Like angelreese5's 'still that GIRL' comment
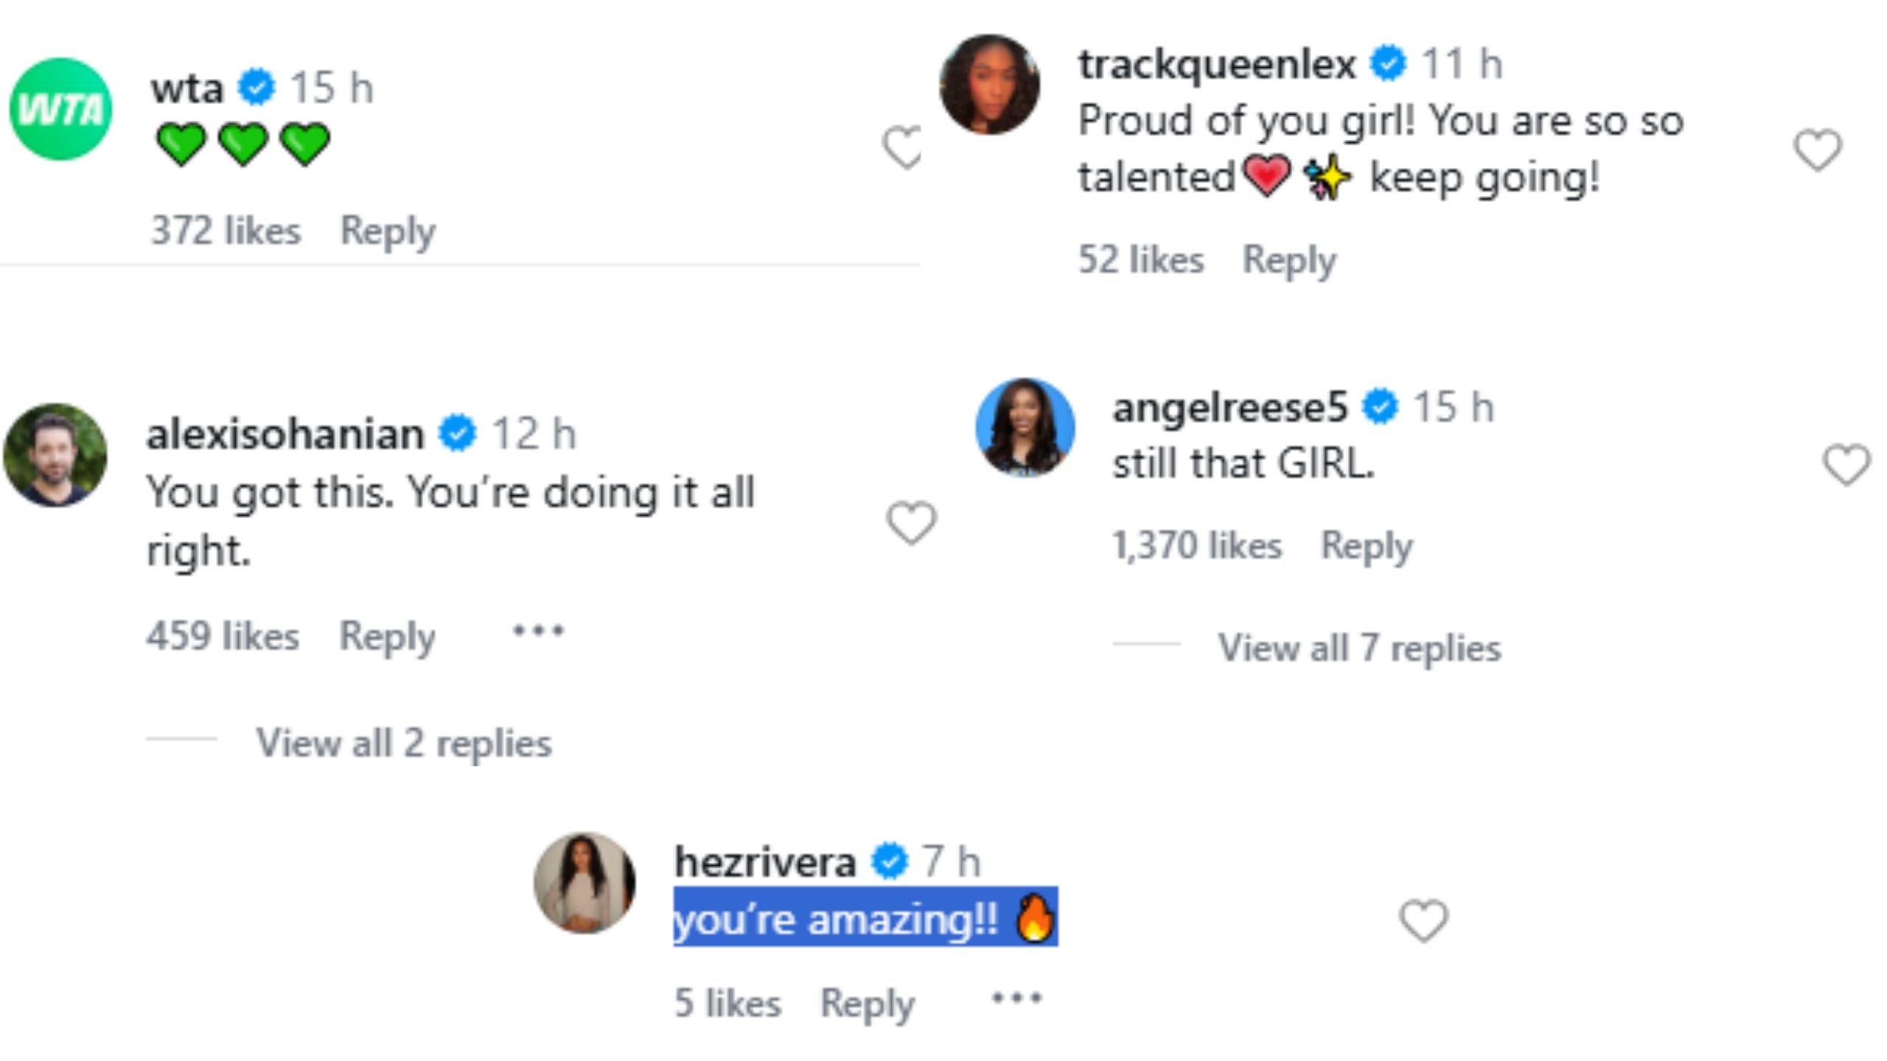The height and width of the screenshot is (1061, 1887). pyautogui.click(x=1846, y=464)
